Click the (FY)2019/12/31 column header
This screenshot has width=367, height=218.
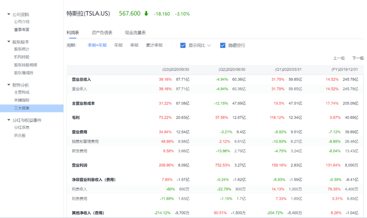[x=345, y=69]
